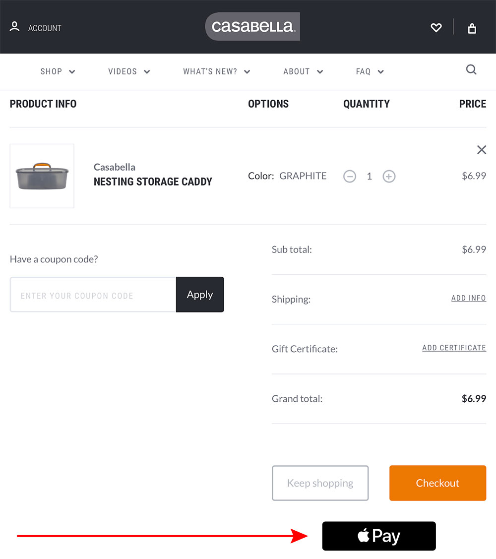Viewport: 496px width, 559px height.
Task: Expand the SHOP dropdown chevron
Action: pos(72,72)
